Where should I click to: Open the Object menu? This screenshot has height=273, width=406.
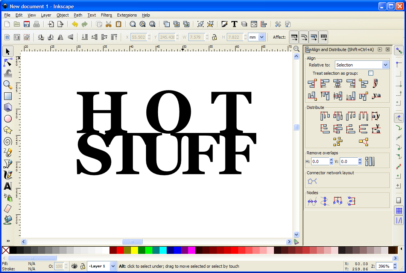[x=63, y=15]
